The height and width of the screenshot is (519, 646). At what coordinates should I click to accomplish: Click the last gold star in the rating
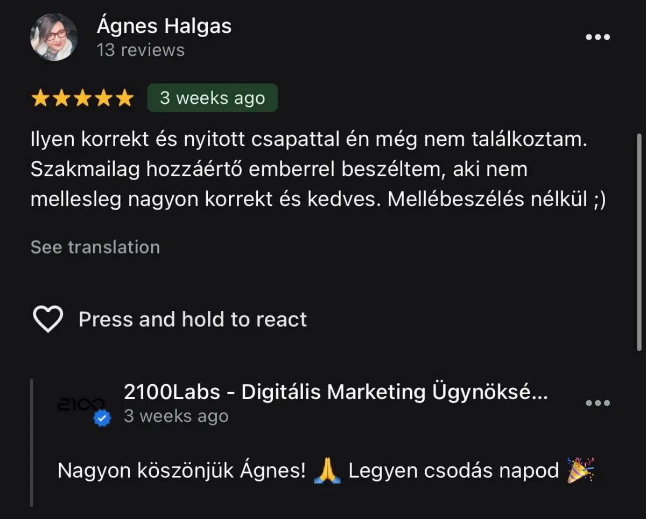tap(124, 98)
